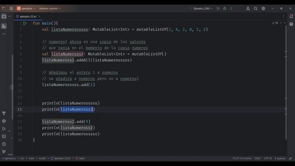
Task: Open editor tabs options menu
Action: [x=283, y=17]
